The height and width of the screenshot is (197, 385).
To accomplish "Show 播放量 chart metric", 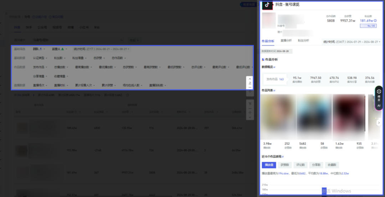I will [x=269, y=165].
